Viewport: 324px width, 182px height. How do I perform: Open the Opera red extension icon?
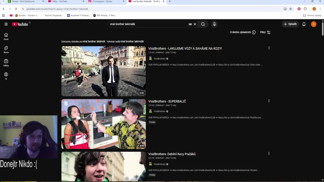click(x=299, y=9)
